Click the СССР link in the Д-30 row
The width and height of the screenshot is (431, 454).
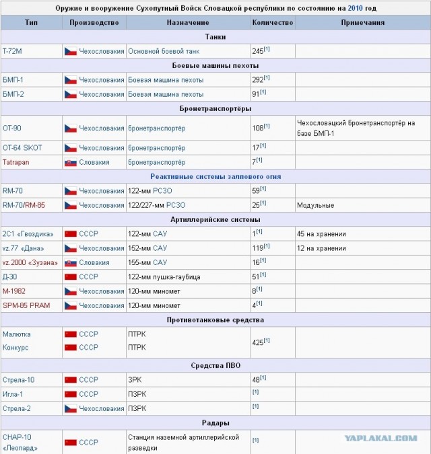89,277
